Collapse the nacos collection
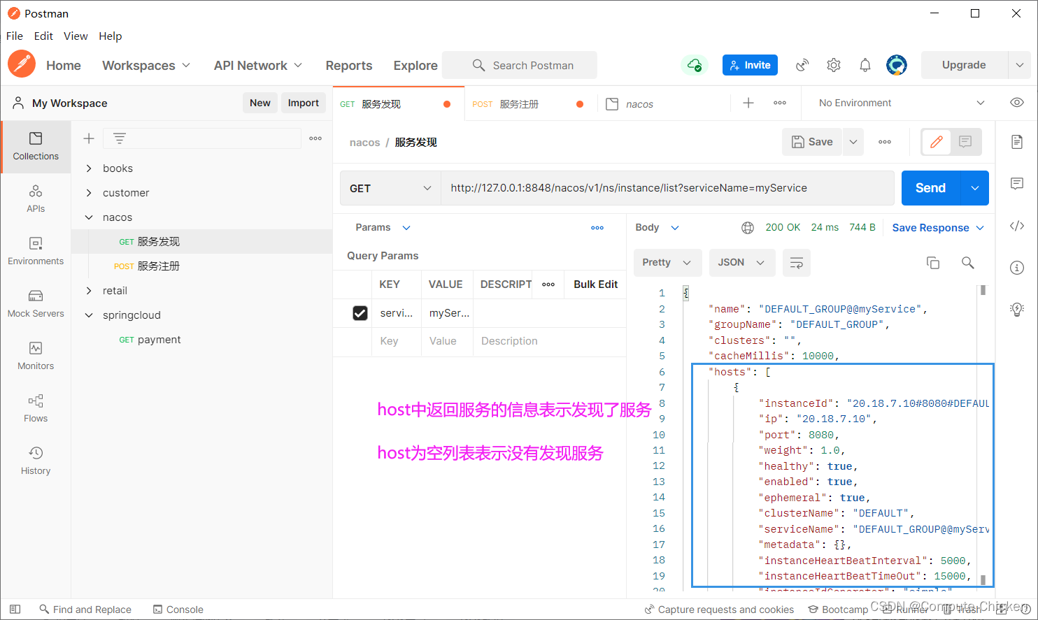The width and height of the screenshot is (1038, 620). [89, 217]
